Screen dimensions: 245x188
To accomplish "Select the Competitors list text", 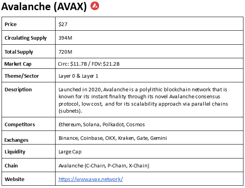I will click(x=102, y=125).
